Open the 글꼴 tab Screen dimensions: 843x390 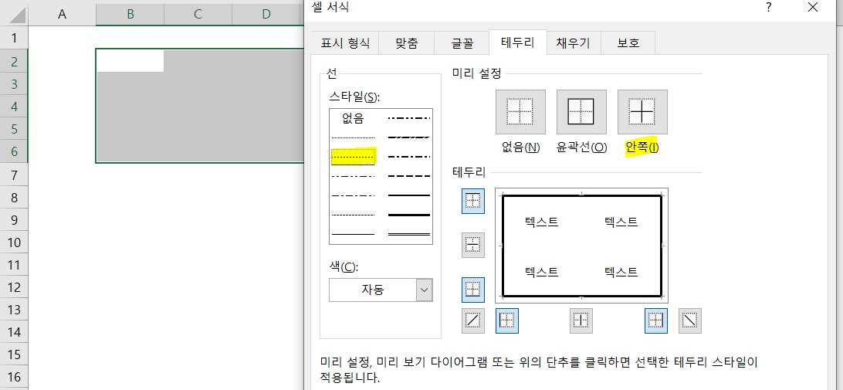pyautogui.click(x=462, y=43)
